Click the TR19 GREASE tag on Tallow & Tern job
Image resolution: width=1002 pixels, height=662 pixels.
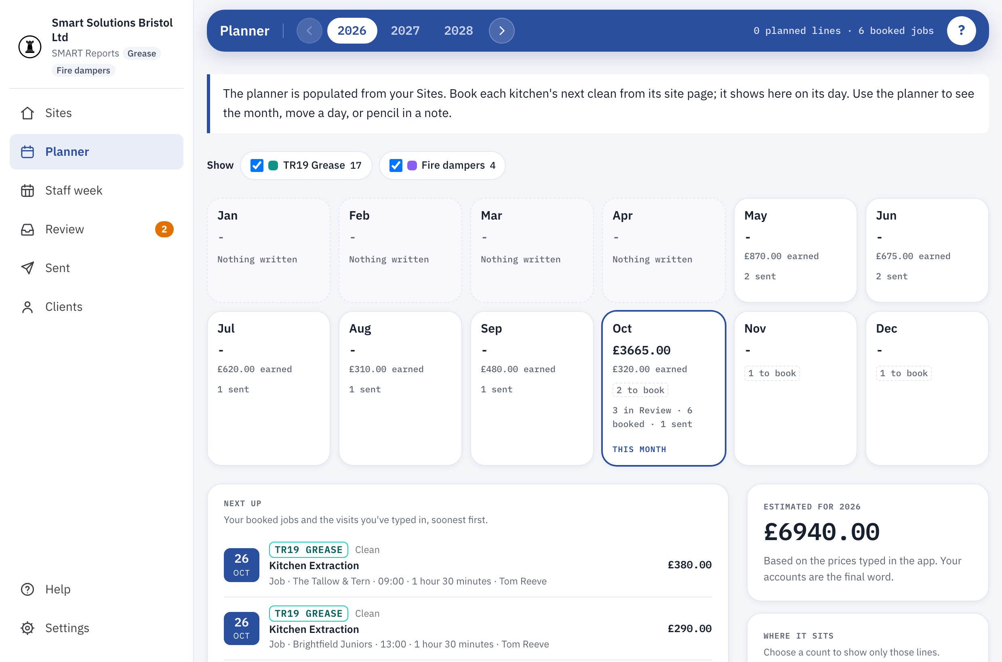(309, 550)
